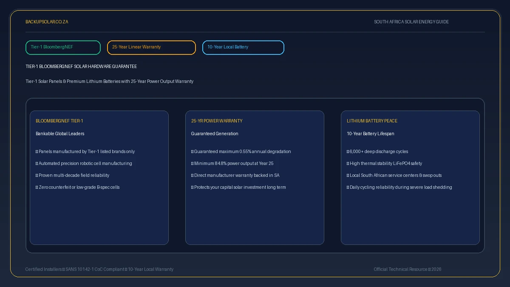510x287 pixels.
Task: Click 'Protects your capital solar investment long term'
Action: [x=239, y=187]
